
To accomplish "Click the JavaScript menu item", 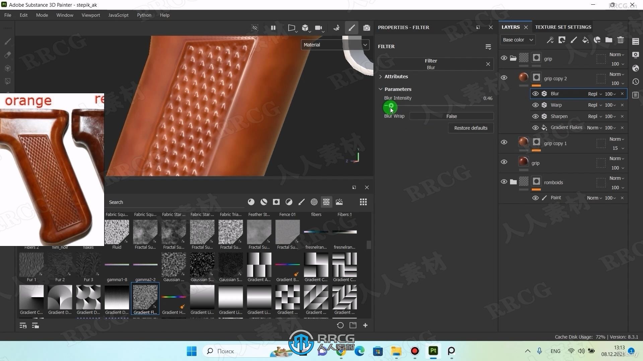I will point(118,15).
